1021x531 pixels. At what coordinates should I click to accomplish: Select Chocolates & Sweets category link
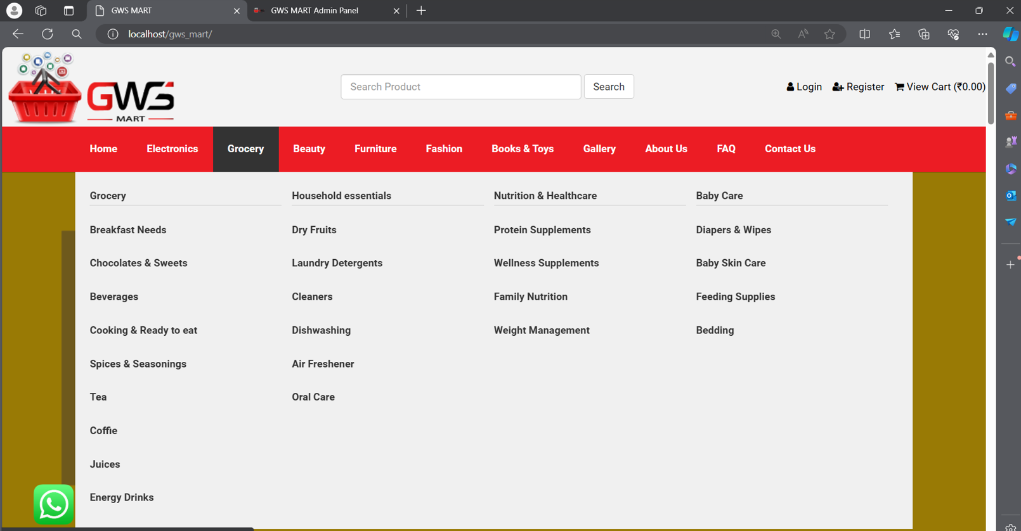pyautogui.click(x=138, y=263)
